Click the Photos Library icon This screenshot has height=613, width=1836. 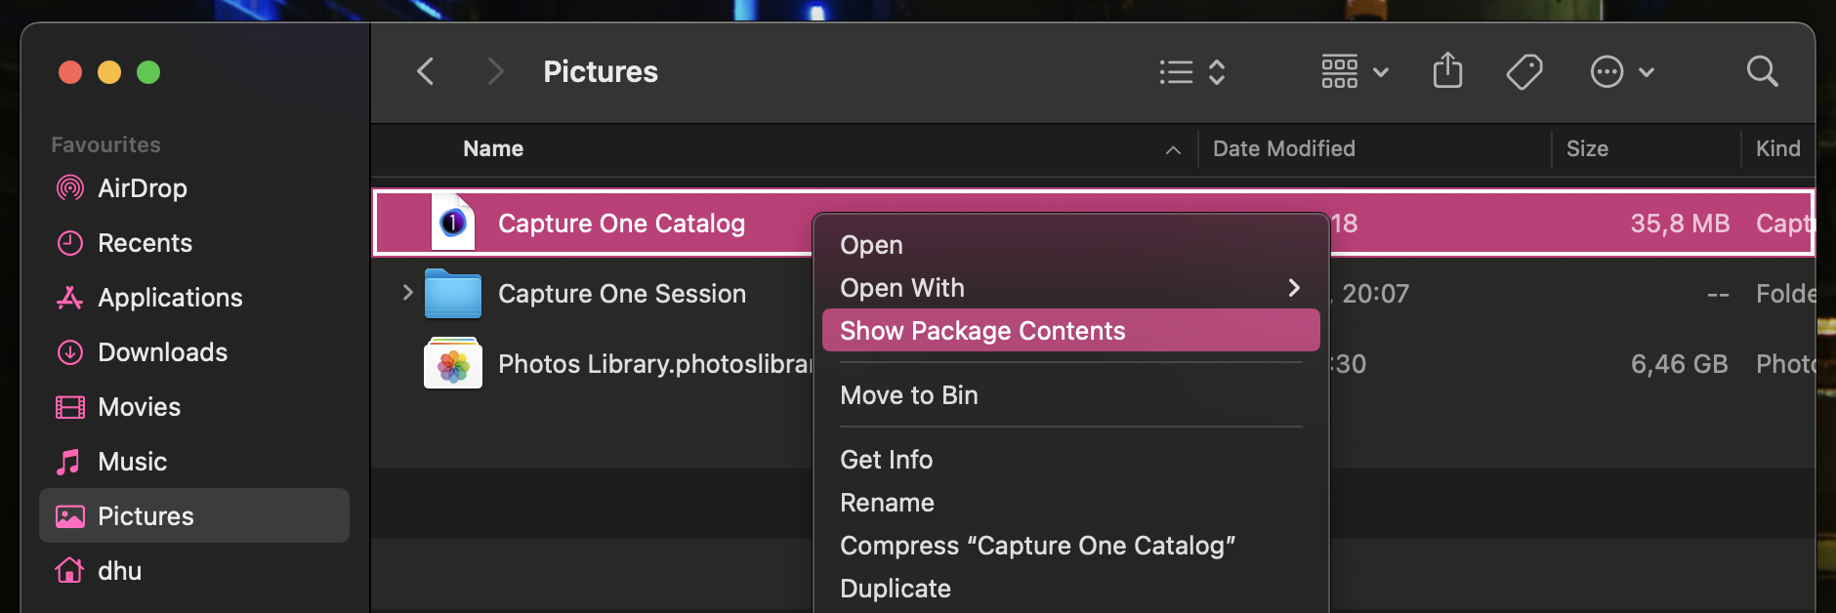tap(453, 363)
